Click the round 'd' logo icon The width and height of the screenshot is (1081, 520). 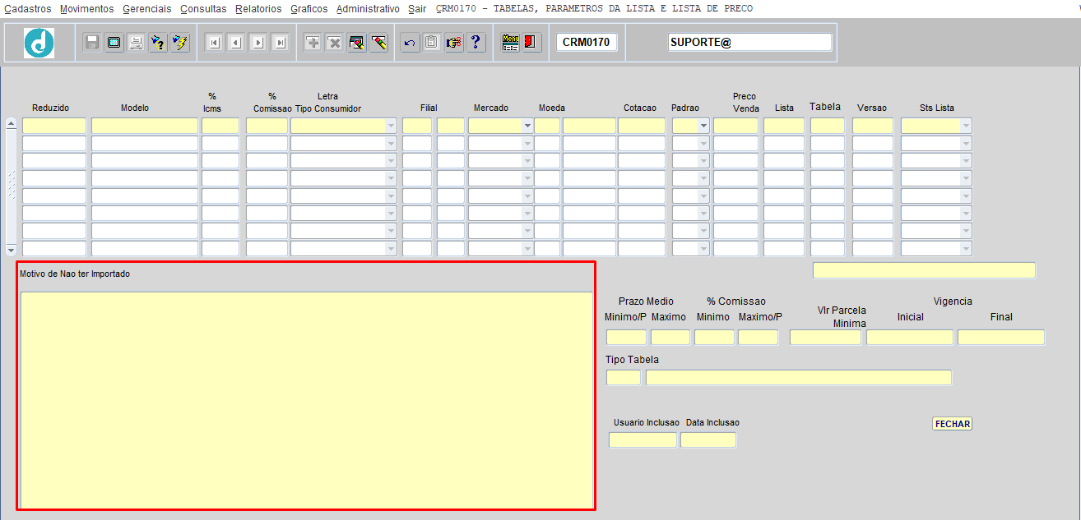click(x=39, y=43)
